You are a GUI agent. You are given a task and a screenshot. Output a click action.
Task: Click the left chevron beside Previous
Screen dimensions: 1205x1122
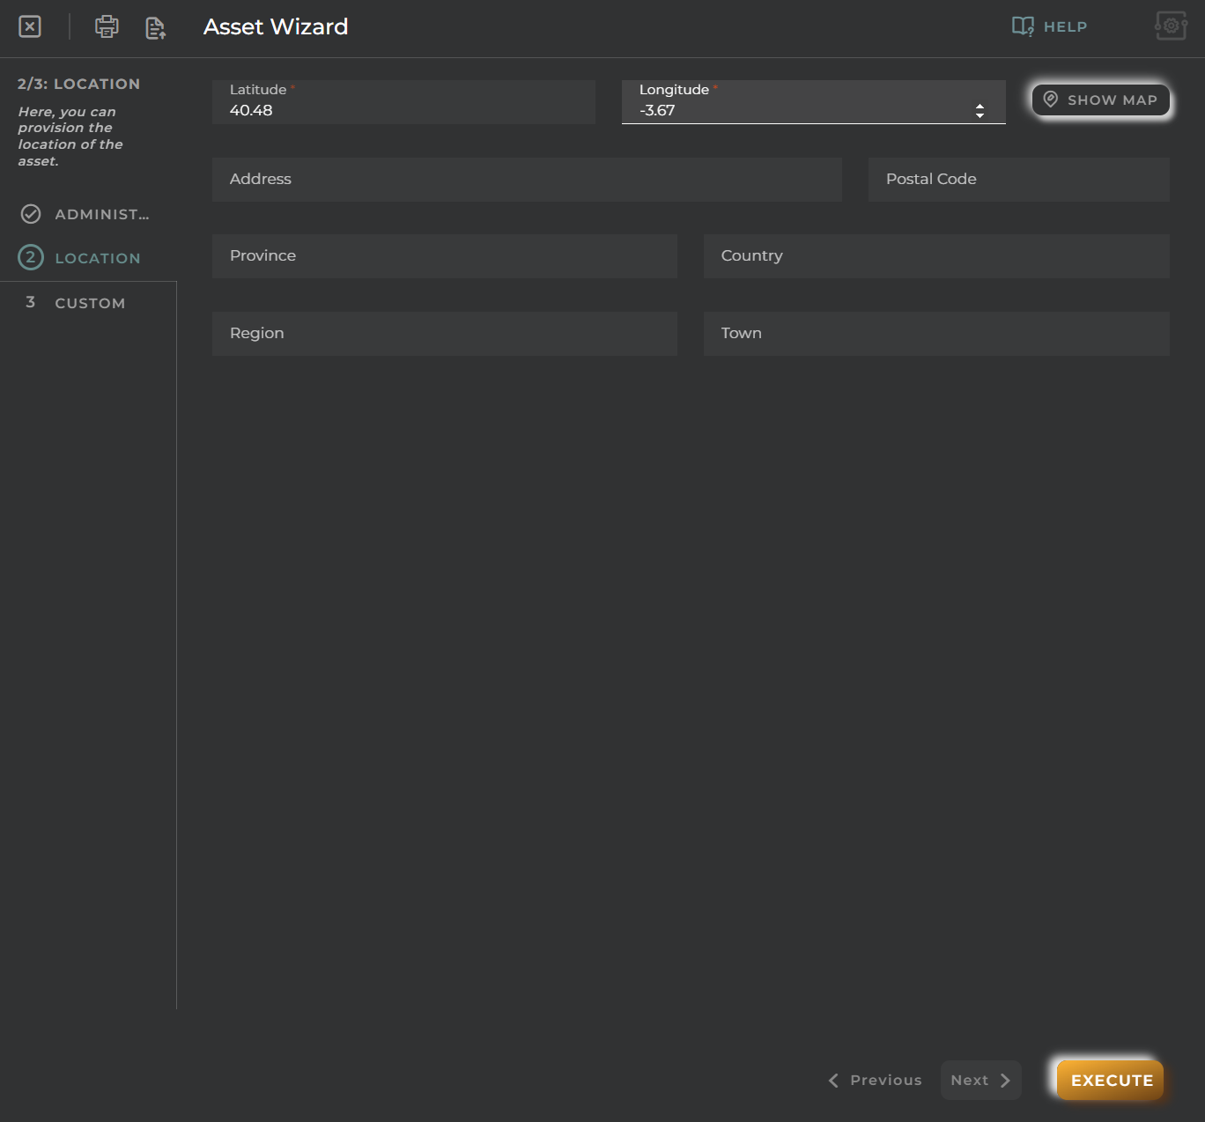point(833,1081)
